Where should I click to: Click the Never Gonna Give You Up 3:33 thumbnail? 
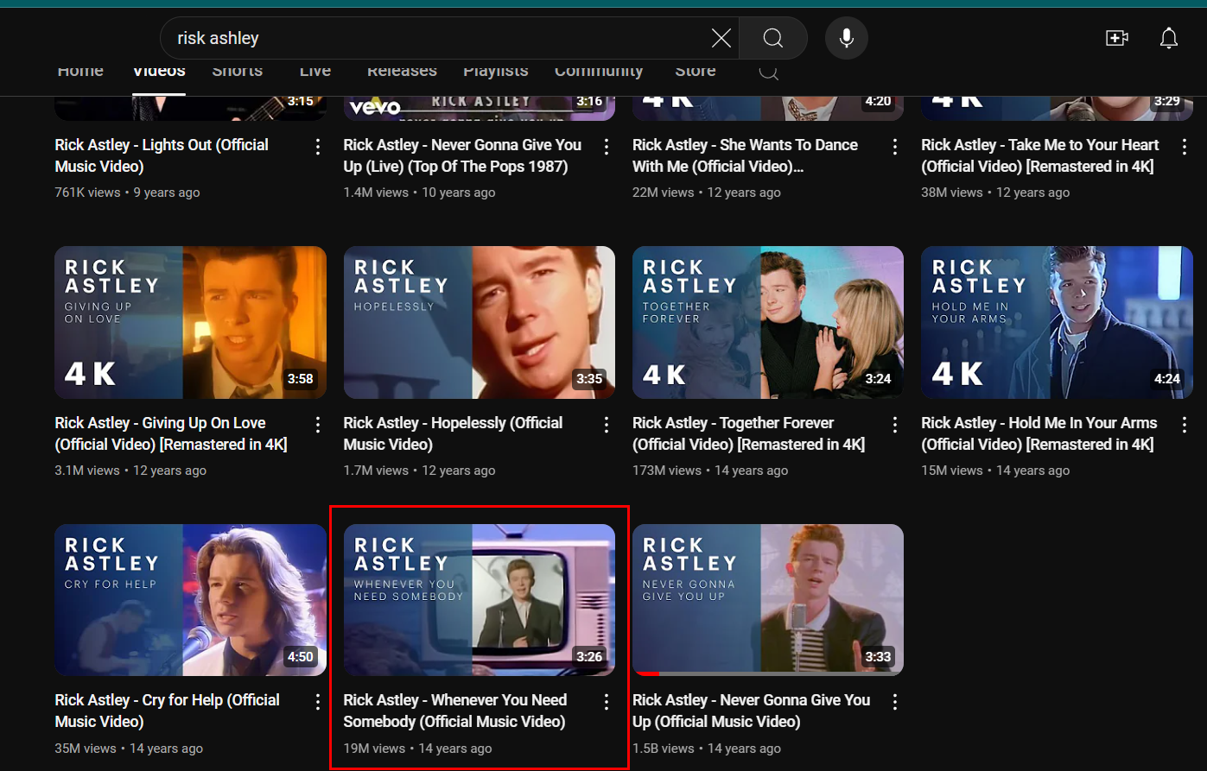(x=767, y=599)
